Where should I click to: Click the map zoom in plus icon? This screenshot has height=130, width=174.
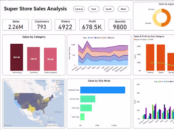[x=58, y=83]
